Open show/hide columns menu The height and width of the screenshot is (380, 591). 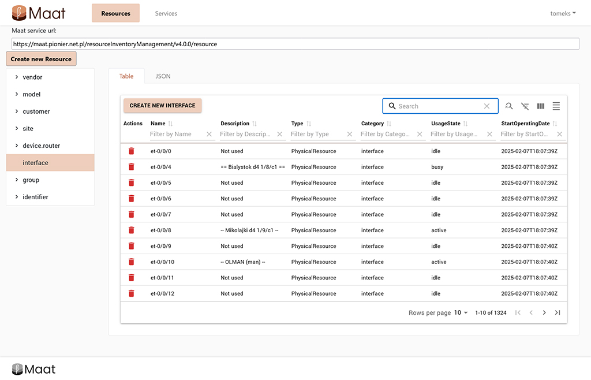click(x=541, y=106)
